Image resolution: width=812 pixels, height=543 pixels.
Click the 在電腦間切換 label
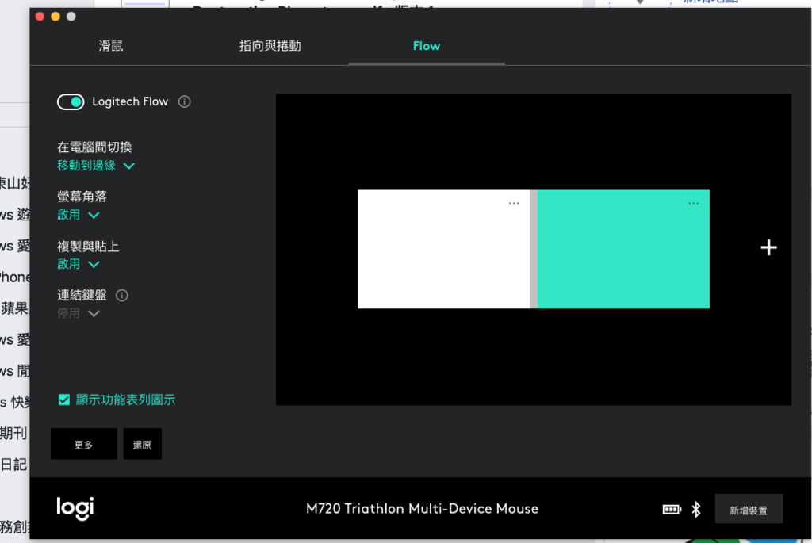(x=94, y=147)
